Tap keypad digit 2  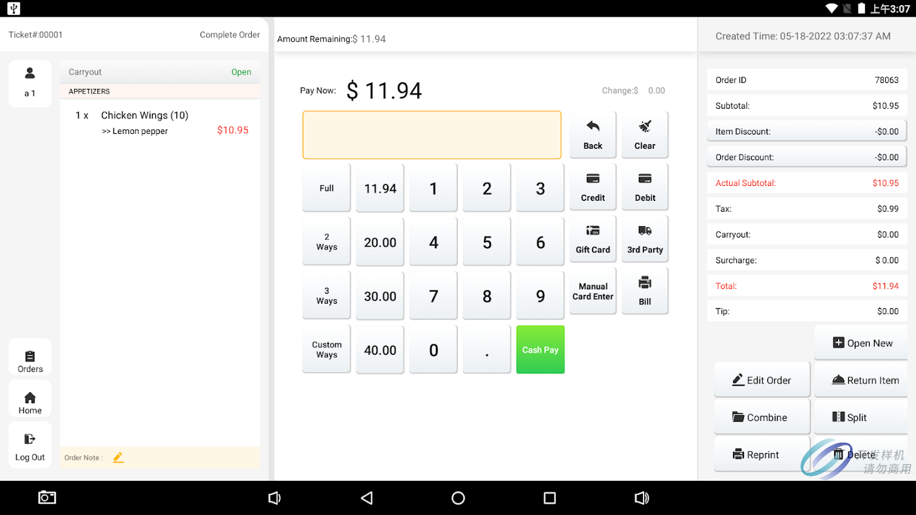[487, 188]
